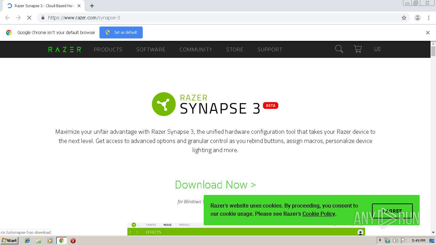
Task: Launch Internet Explorer from the taskbar
Action: click(27, 241)
